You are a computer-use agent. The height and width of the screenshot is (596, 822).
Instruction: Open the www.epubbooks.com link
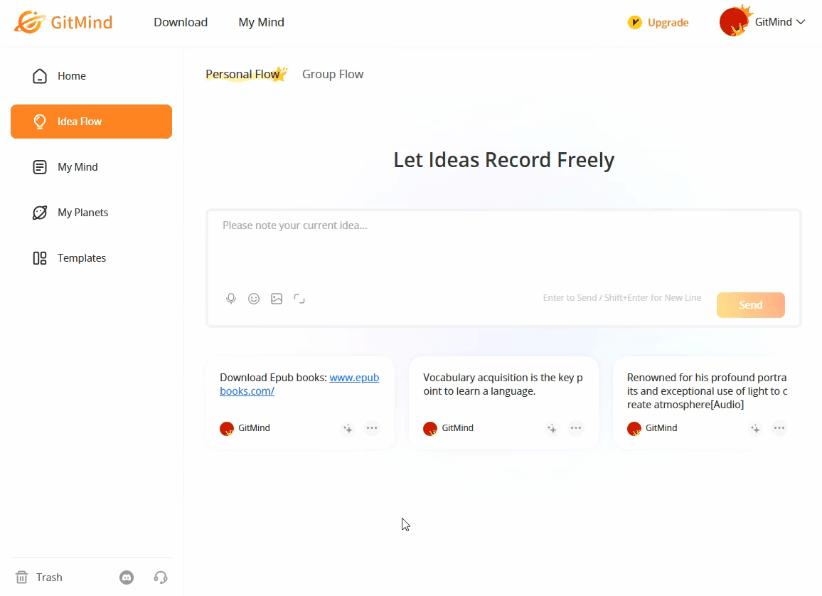coord(354,378)
